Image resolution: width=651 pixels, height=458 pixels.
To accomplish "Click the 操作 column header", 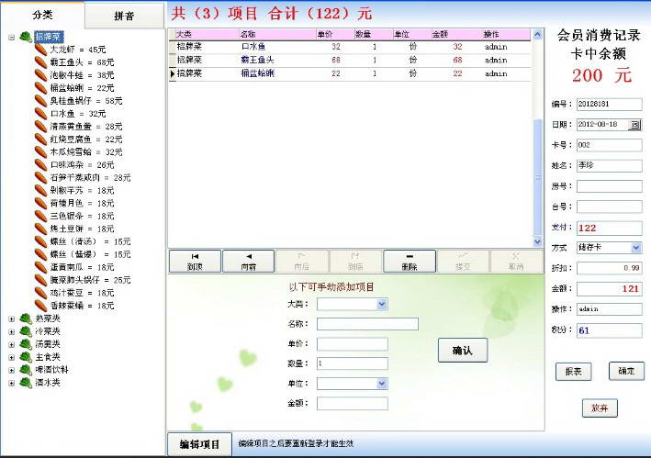I will [507, 35].
